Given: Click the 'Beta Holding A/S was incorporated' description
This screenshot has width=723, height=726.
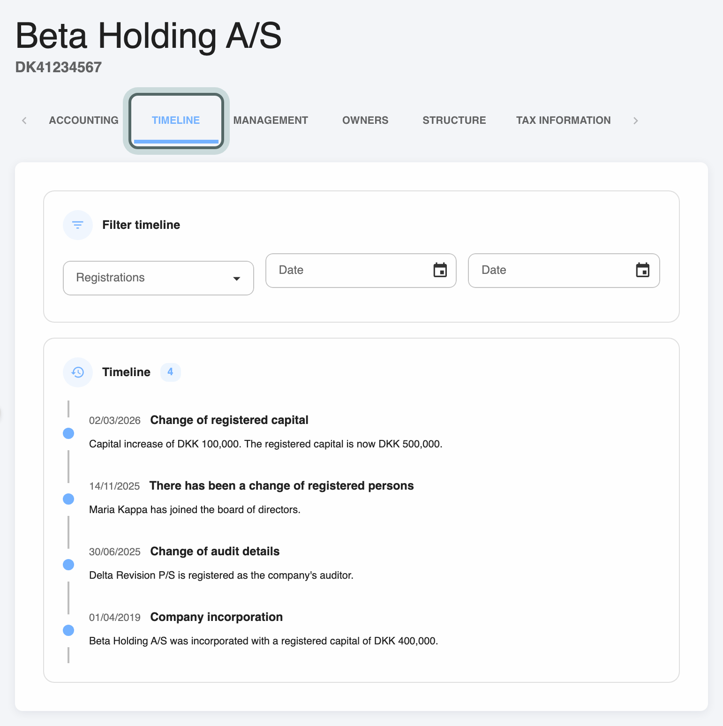Looking at the screenshot, I should [264, 641].
